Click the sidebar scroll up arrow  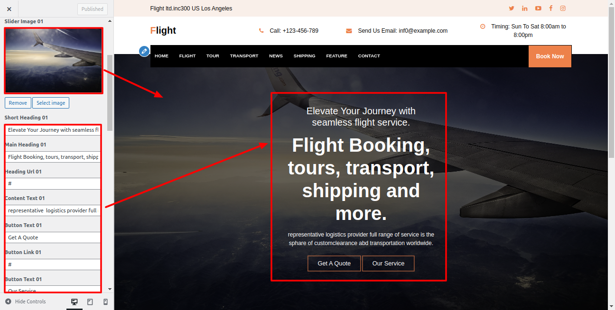pyautogui.click(x=110, y=21)
